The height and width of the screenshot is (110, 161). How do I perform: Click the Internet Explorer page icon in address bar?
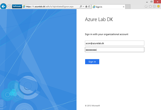[24, 6]
